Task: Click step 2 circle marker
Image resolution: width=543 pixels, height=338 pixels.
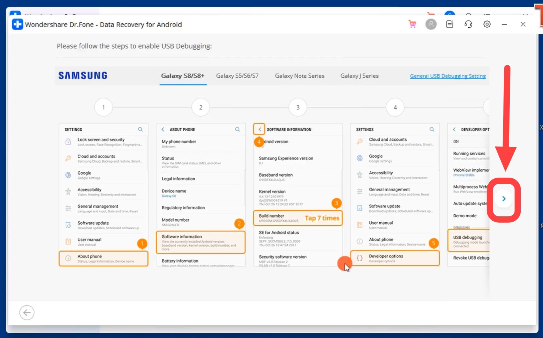Action: (201, 107)
